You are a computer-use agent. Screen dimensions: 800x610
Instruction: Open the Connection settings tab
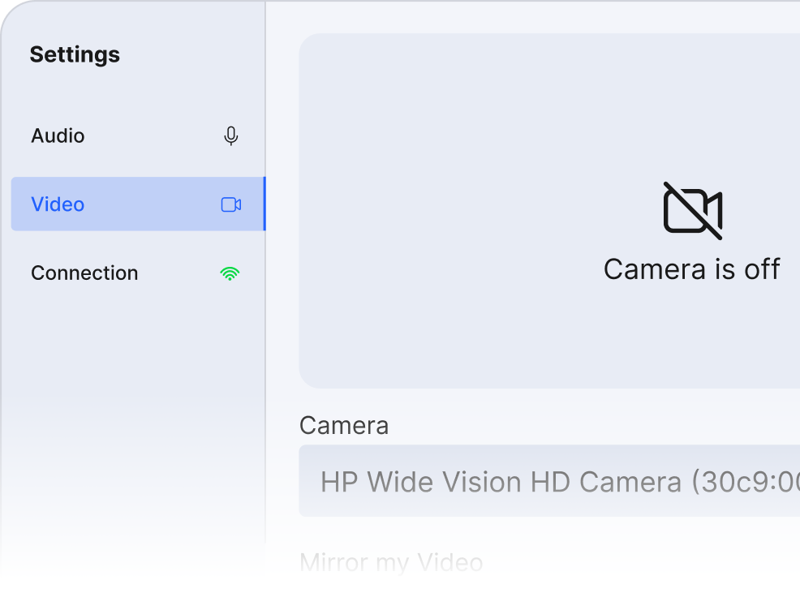point(84,273)
